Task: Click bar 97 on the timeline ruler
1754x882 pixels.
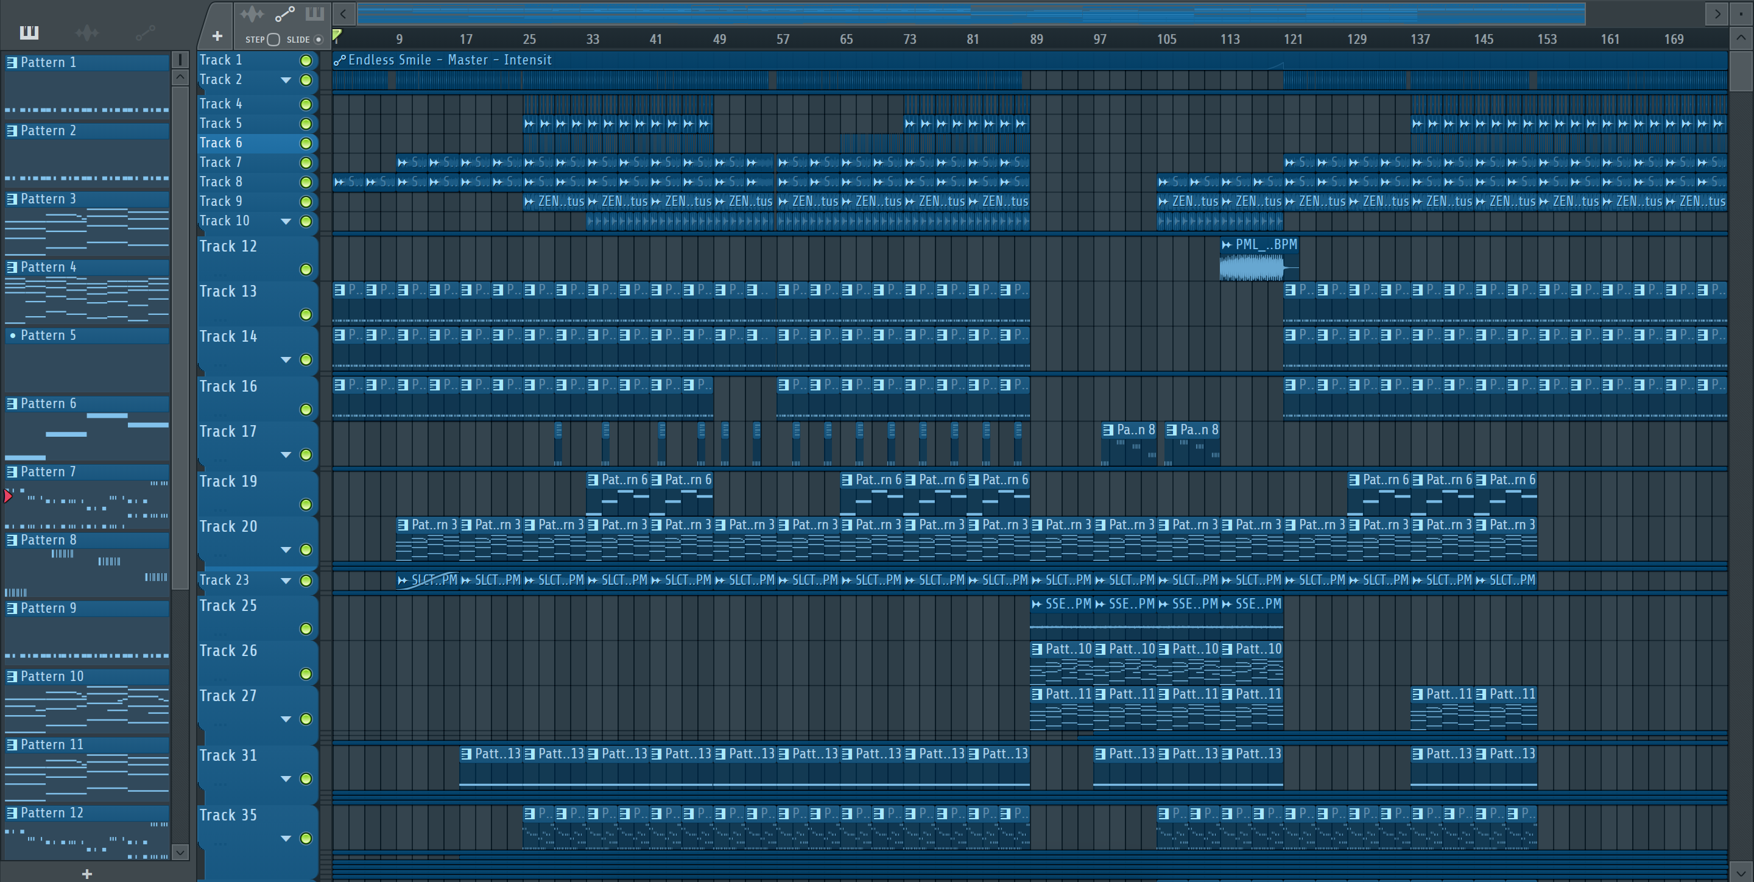Action: click(x=1100, y=40)
